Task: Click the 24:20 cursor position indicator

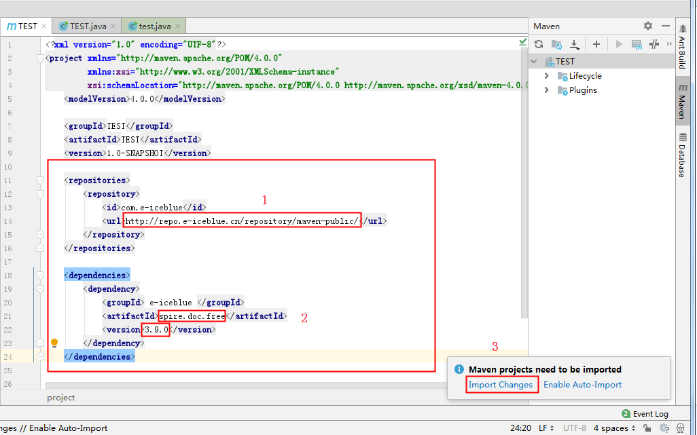Action: tap(520, 428)
